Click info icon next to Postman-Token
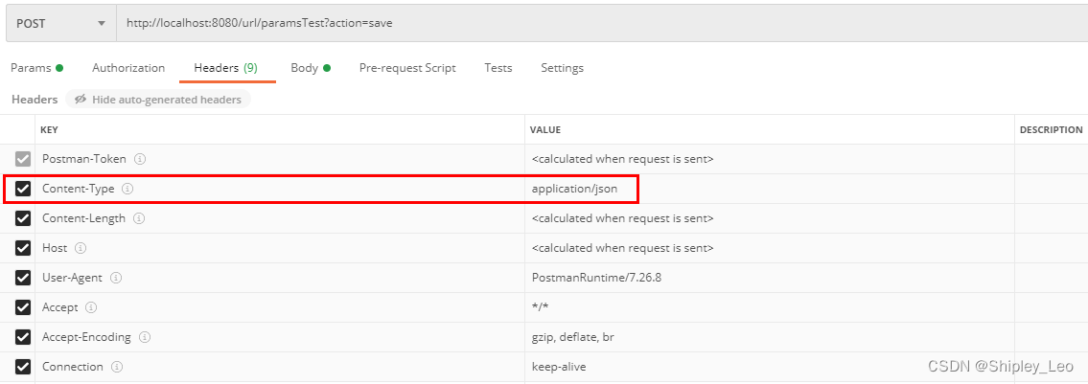This screenshot has width=1088, height=384. tap(139, 159)
